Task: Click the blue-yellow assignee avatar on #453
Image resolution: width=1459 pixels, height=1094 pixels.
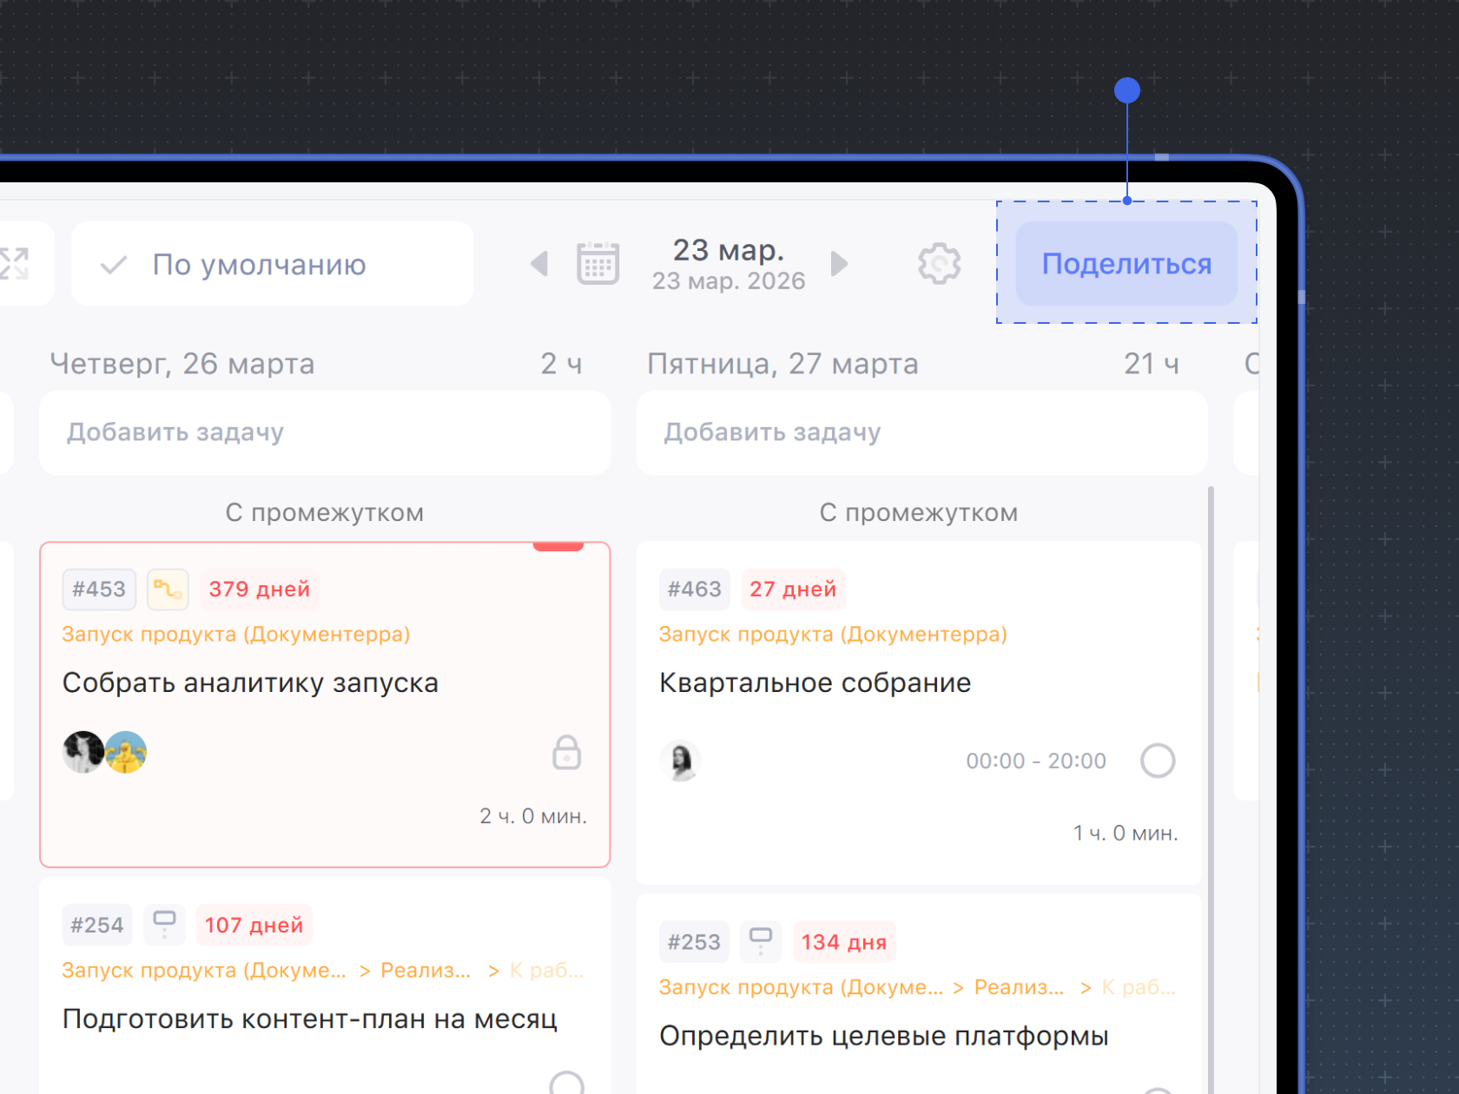Action: (x=127, y=753)
